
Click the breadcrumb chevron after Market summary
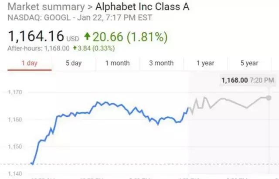coord(90,7)
